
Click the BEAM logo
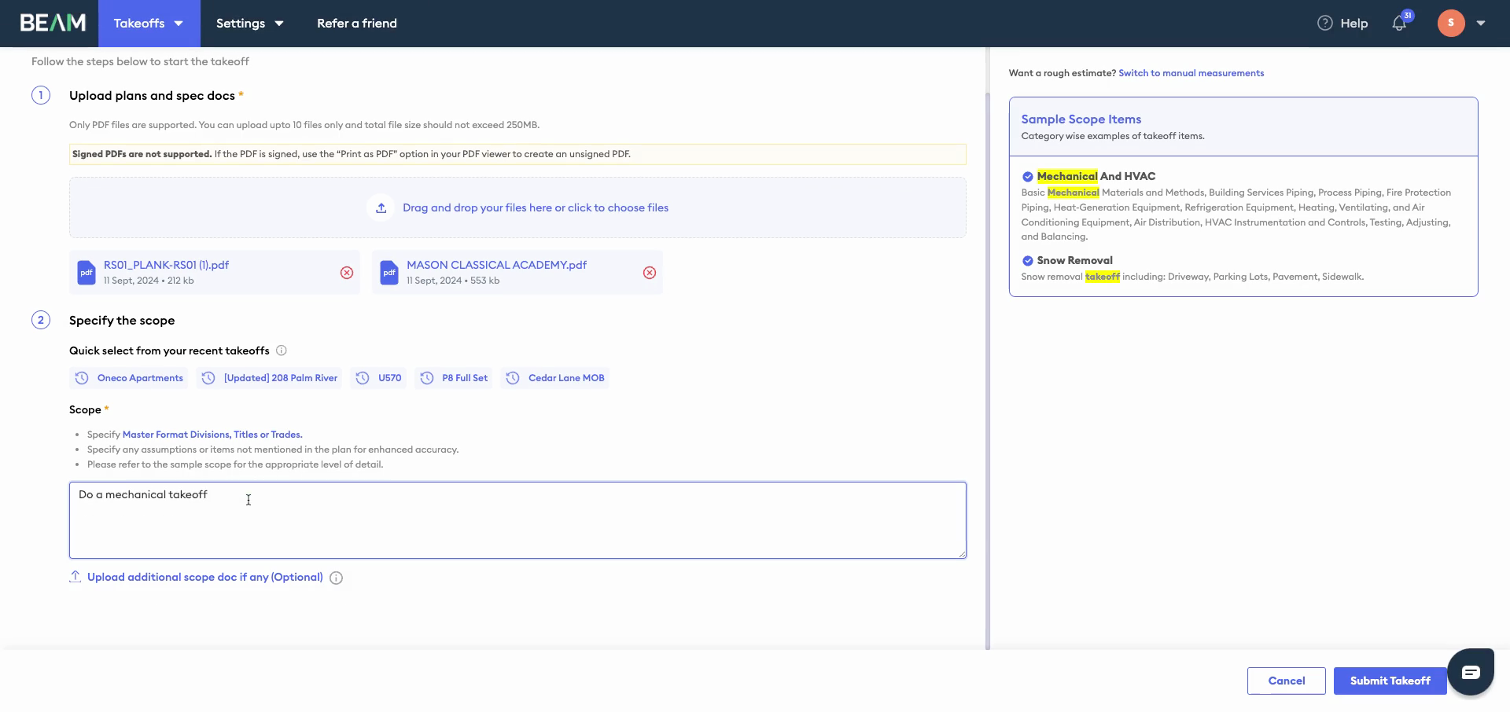pos(53,23)
